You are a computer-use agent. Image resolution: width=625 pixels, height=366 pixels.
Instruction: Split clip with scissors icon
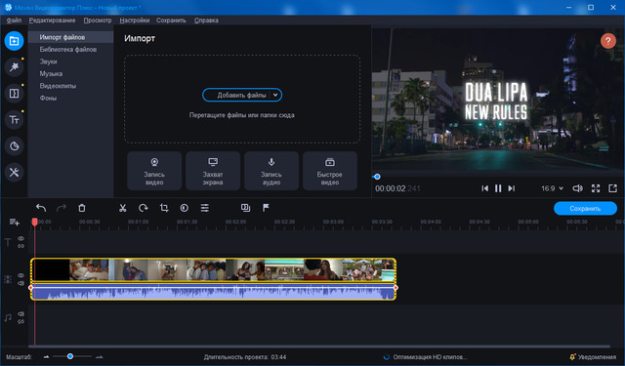click(x=122, y=208)
